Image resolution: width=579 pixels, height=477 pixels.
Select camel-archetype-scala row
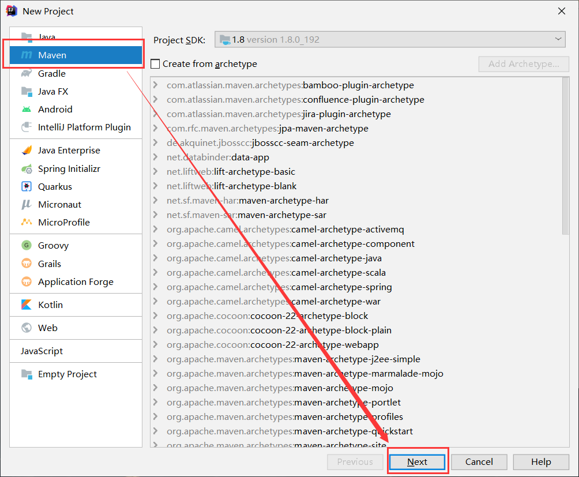(356, 272)
